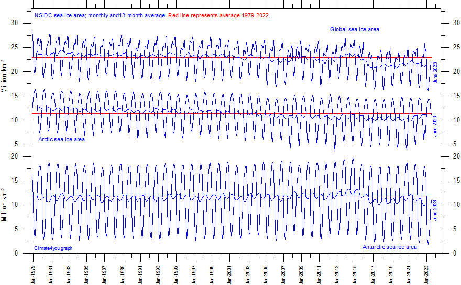Select the Jan-1991 x-axis date label
Screen dimensions: 461x285
(x=140, y=270)
